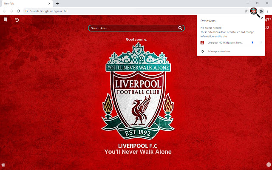Click the You'll Never Walk Alone caption below the crest
This screenshot has height=170, width=272.
pyautogui.click(x=138, y=152)
